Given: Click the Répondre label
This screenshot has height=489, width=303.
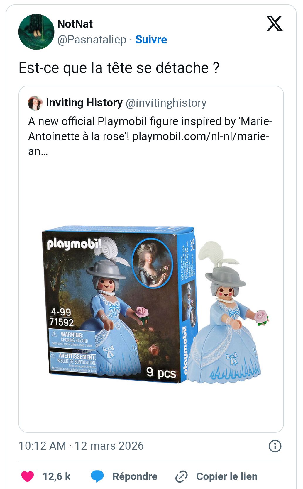Looking at the screenshot, I should (x=135, y=476).
